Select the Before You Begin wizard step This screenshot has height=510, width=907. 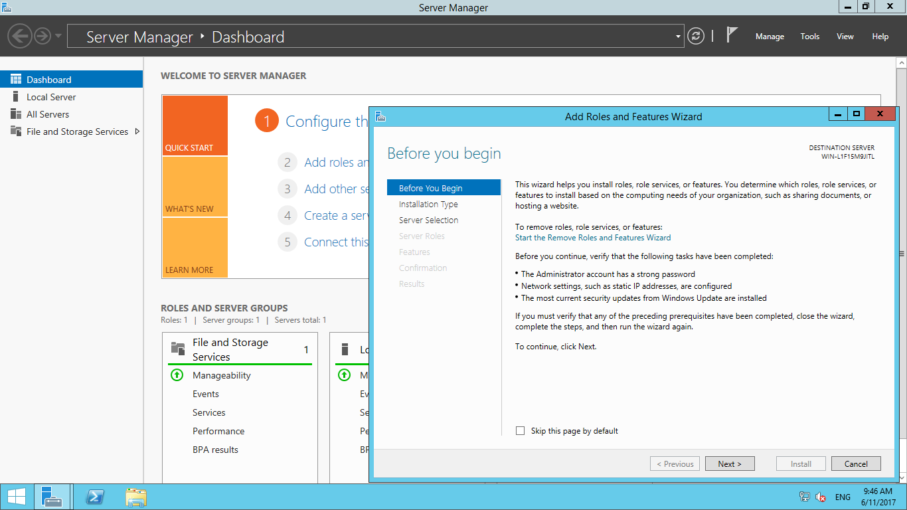click(x=444, y=188)
